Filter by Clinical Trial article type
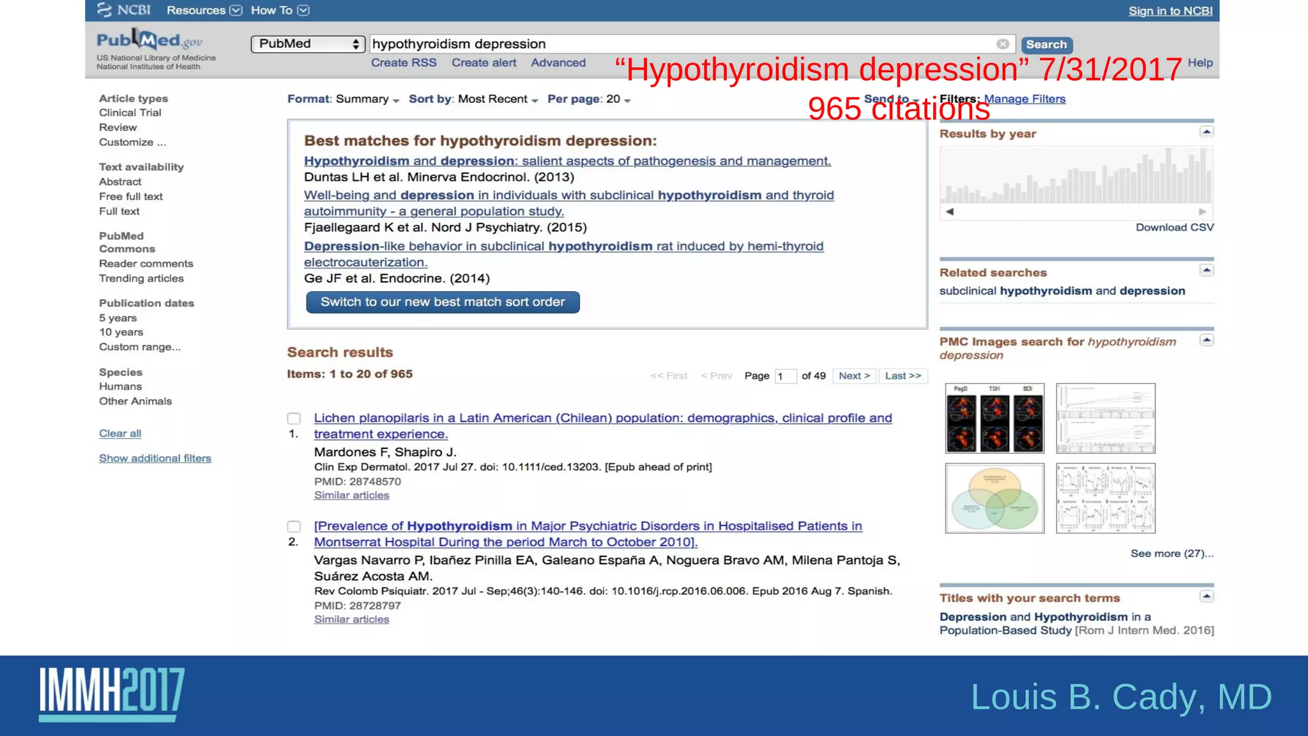 point(130,112)
